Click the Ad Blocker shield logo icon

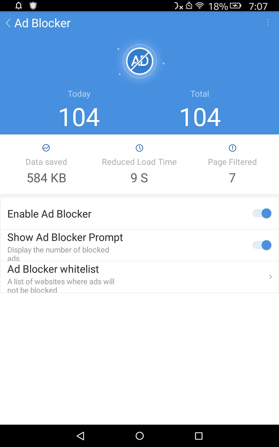[x=139, y=61]
